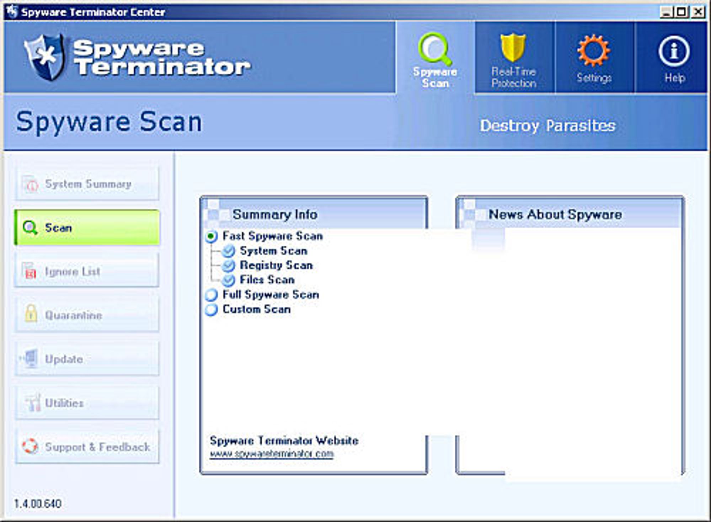Click the Destroy Parasites text
Viewport: 711px width, 522px height.
pyautogui.click(x=548, y=126)
